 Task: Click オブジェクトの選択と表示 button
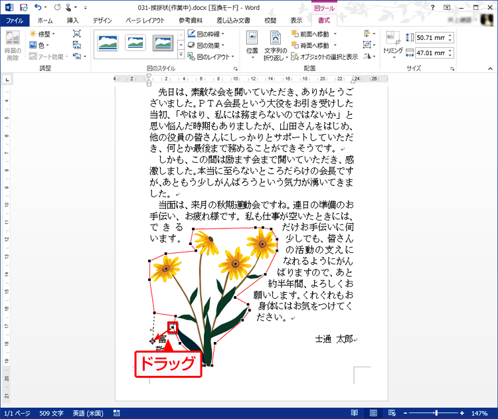click(325, 56)
